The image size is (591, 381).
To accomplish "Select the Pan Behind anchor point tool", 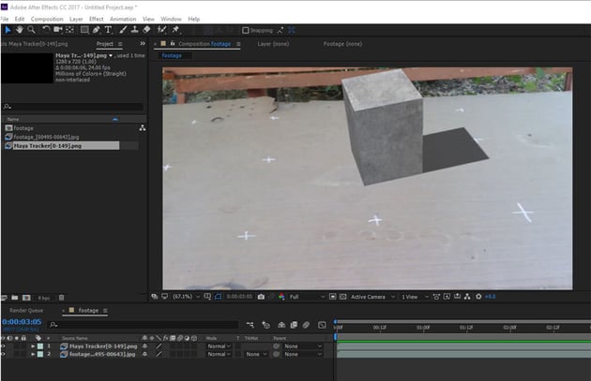I will (x=69, y=30).
